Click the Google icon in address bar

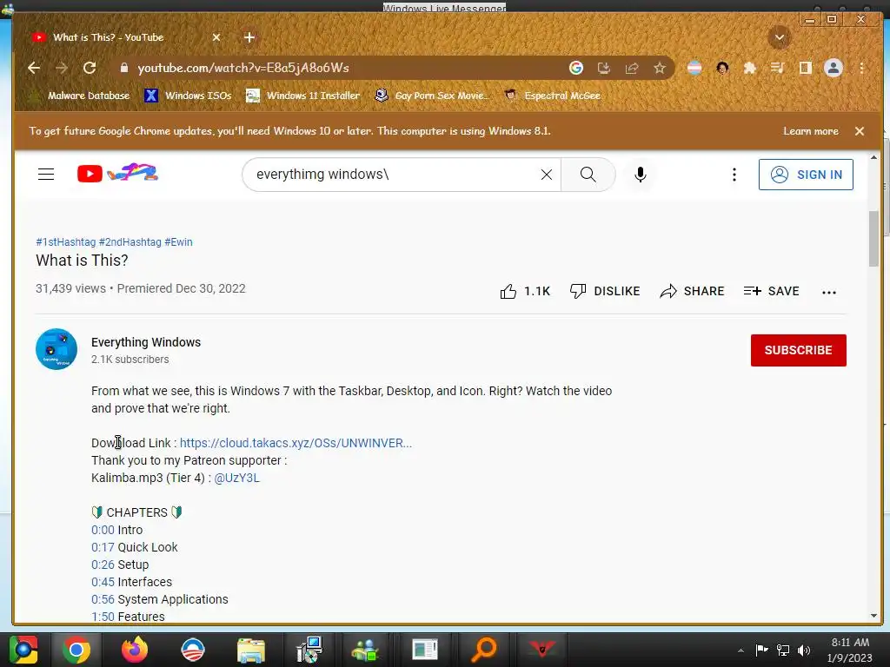576,68
